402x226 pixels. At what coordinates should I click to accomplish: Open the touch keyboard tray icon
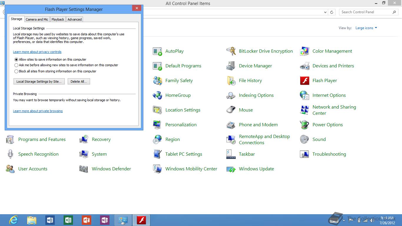[334, 220]
